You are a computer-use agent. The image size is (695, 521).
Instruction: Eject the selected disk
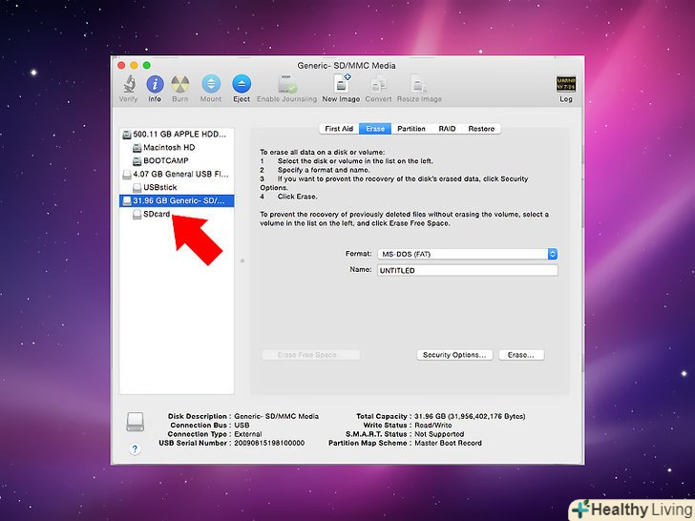click(242, 84)
